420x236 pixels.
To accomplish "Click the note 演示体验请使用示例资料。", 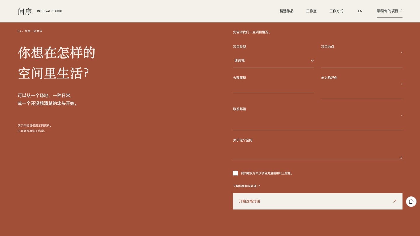I will tap(35, 126).
